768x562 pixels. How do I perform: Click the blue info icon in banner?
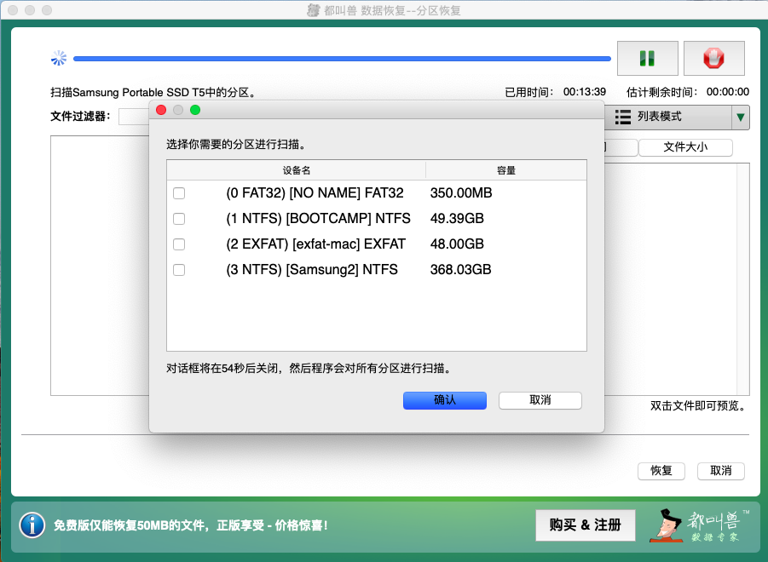[x=32, y=525]
